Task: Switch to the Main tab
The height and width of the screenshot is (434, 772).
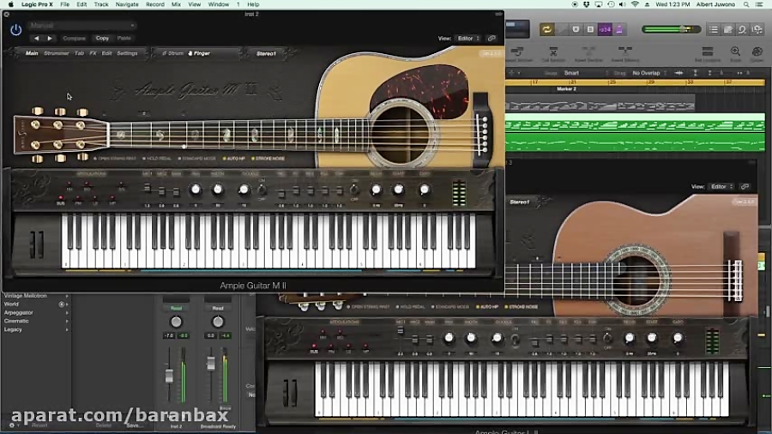Action: pyautogui.click(x=32, y=53)
